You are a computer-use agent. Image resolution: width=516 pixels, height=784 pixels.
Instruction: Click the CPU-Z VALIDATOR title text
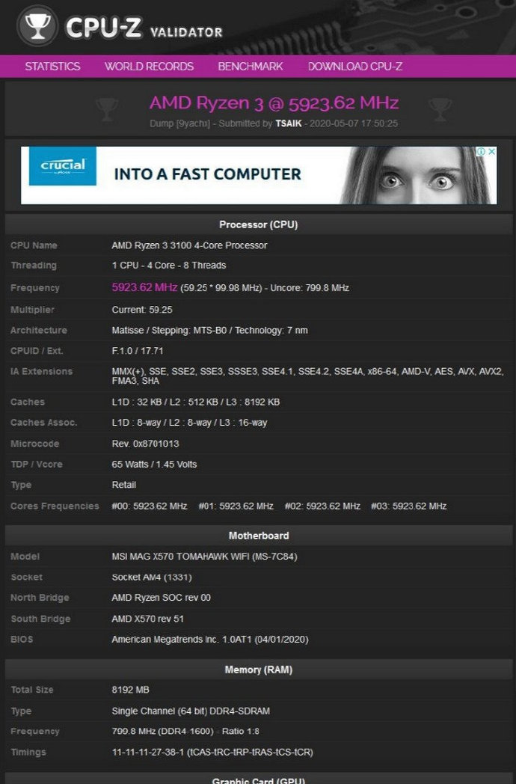coord(144,28)
